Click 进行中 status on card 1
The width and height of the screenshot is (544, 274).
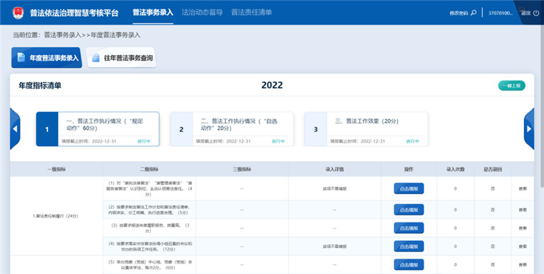click(144, 141)
